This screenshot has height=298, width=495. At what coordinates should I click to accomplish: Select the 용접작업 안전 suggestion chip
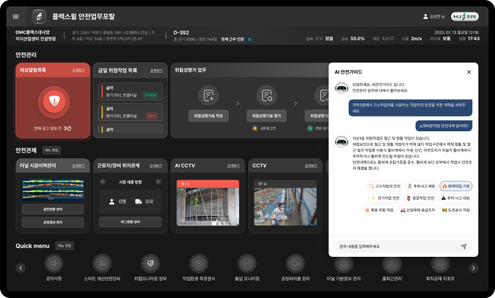pyautogui.click(x=420, y=198)
